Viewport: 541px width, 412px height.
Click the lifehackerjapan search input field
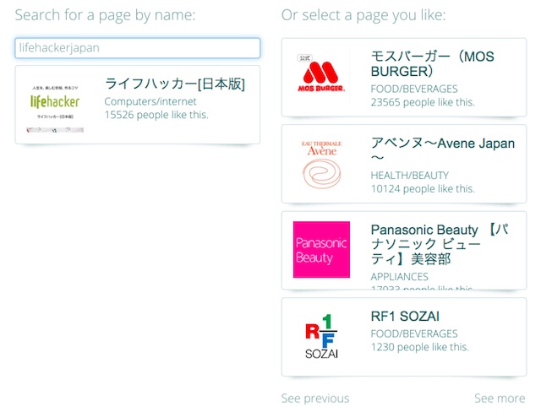click(x=137, y=48)
